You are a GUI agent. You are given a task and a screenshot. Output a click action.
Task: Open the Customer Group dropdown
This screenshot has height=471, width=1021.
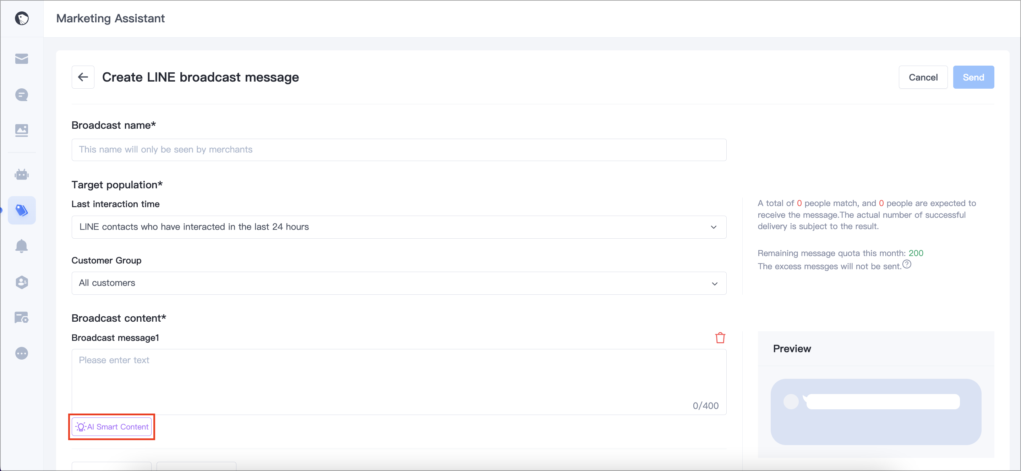click(x=399, y=283)
